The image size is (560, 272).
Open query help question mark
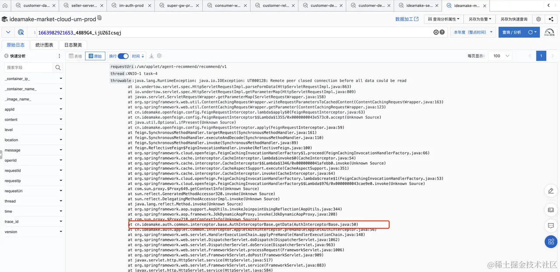tap(442, 32)
